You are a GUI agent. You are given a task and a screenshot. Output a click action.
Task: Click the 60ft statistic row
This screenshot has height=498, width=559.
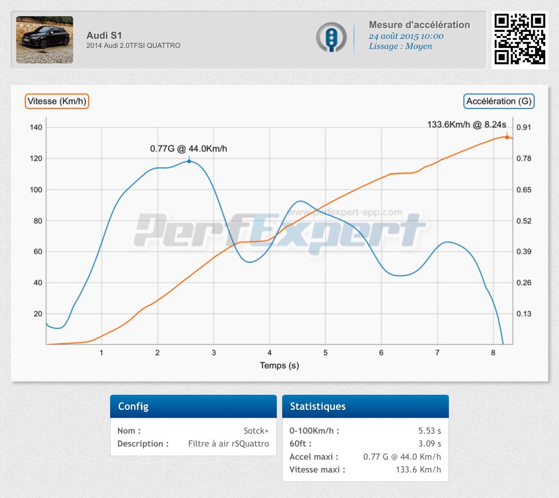pyautogui.click(x=365, y=444)
